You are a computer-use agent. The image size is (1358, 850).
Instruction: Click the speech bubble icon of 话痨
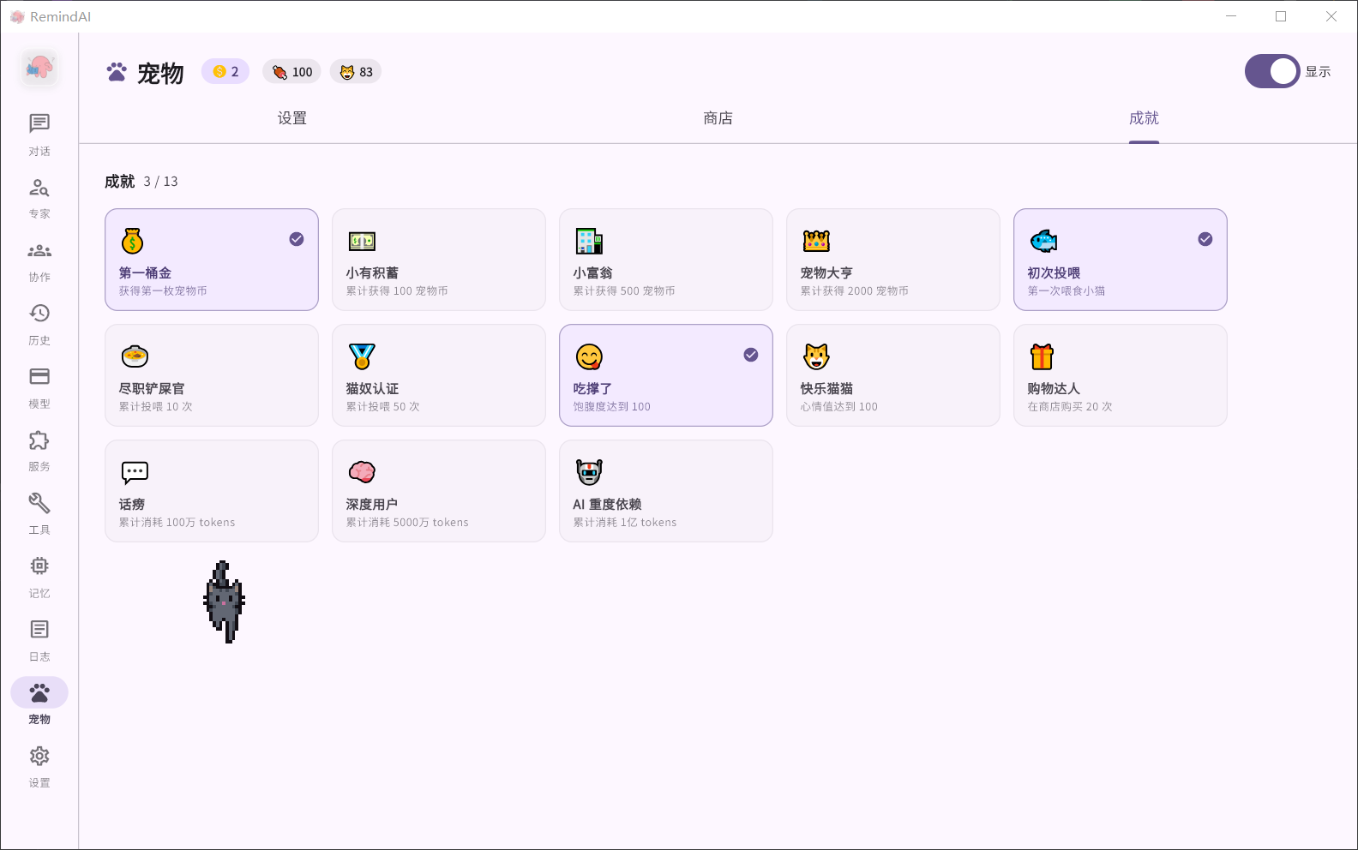[x=135, y=472]
